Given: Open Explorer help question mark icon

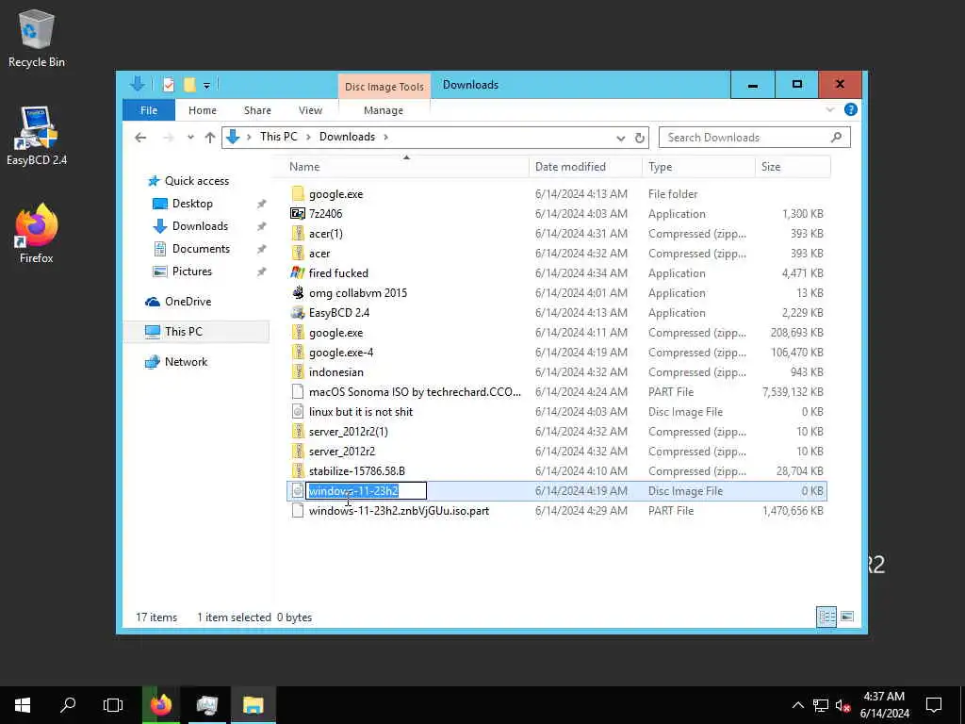Looking at the screenshot, I should click(x=851, y=109).
